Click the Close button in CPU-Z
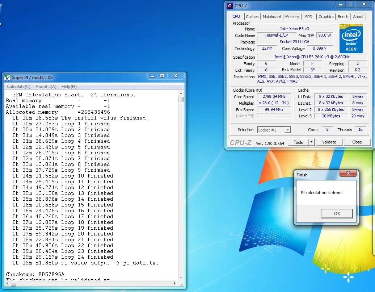Viewport: 375px width, 292px height. 357,142
